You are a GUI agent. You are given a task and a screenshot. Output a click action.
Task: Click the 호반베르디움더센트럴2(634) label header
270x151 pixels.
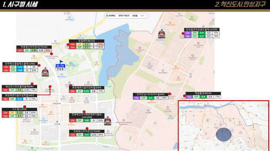click(x=86, y=88)
